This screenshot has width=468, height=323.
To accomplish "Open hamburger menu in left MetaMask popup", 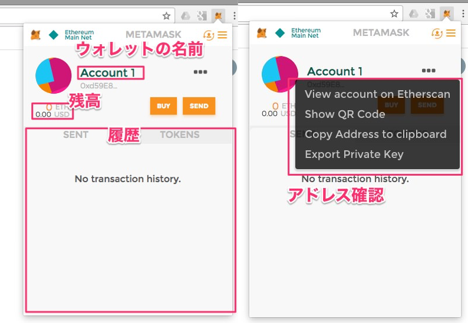I will coord(222,35).
